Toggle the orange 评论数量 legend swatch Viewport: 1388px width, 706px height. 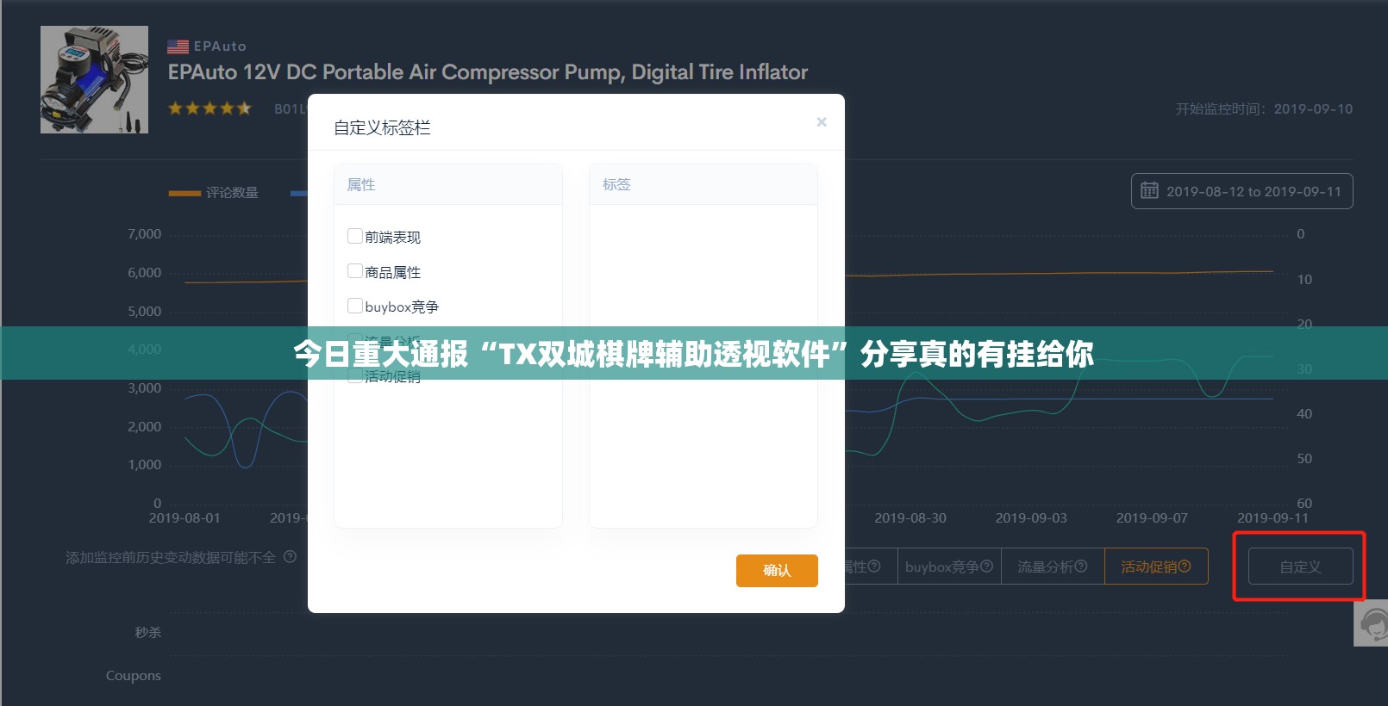(x=184, y=193)
